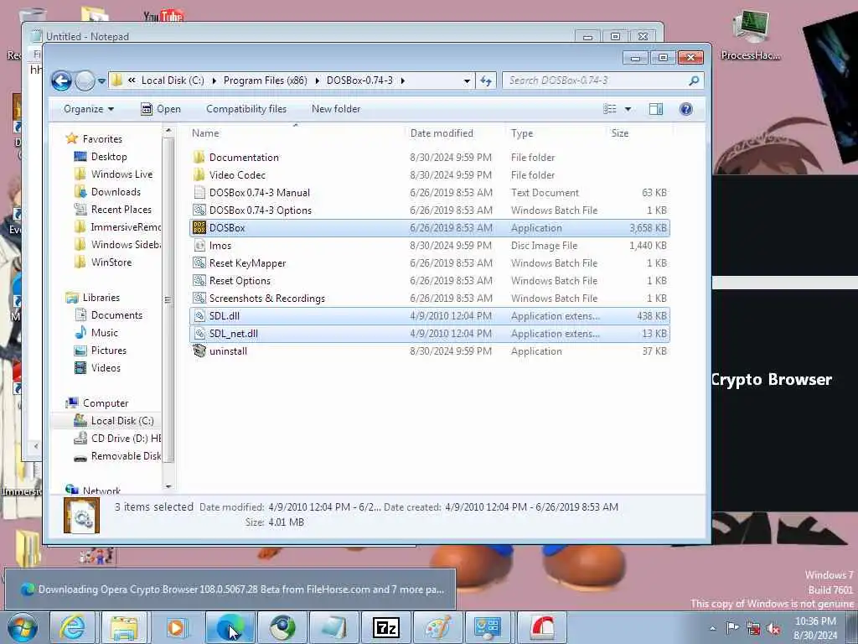Click the blue Help icon

(x=685, y=109)
